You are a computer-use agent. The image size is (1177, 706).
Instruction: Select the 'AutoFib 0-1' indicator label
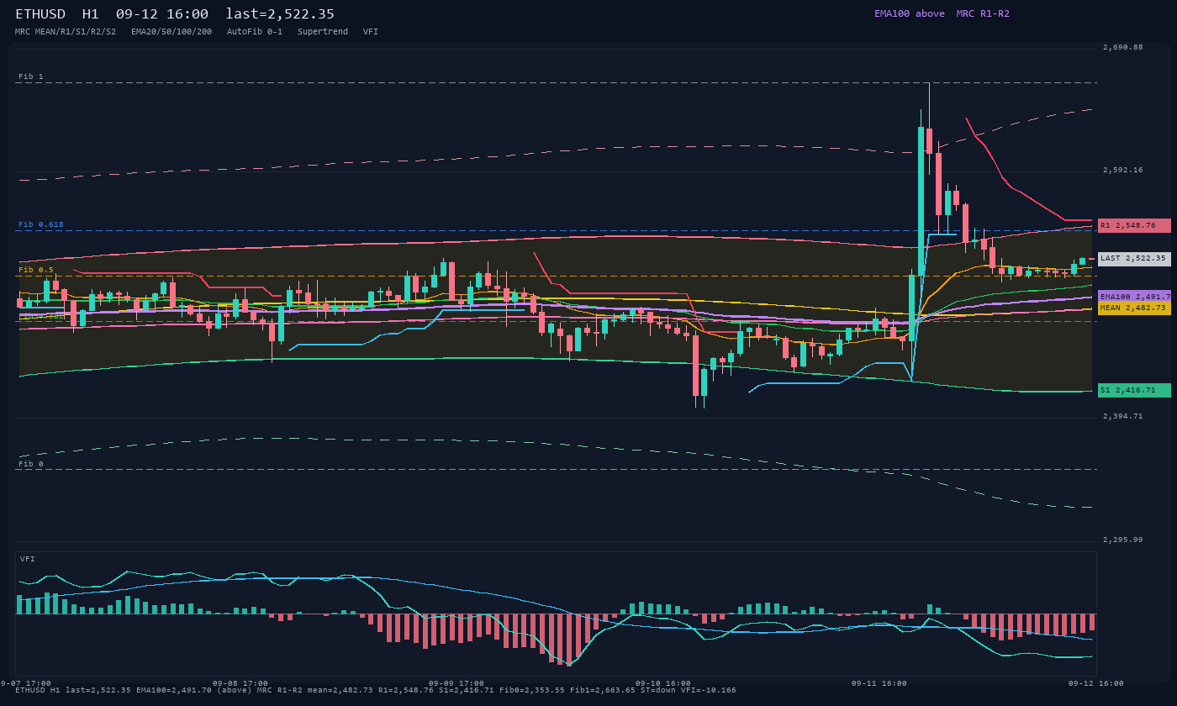pos(255,31)
